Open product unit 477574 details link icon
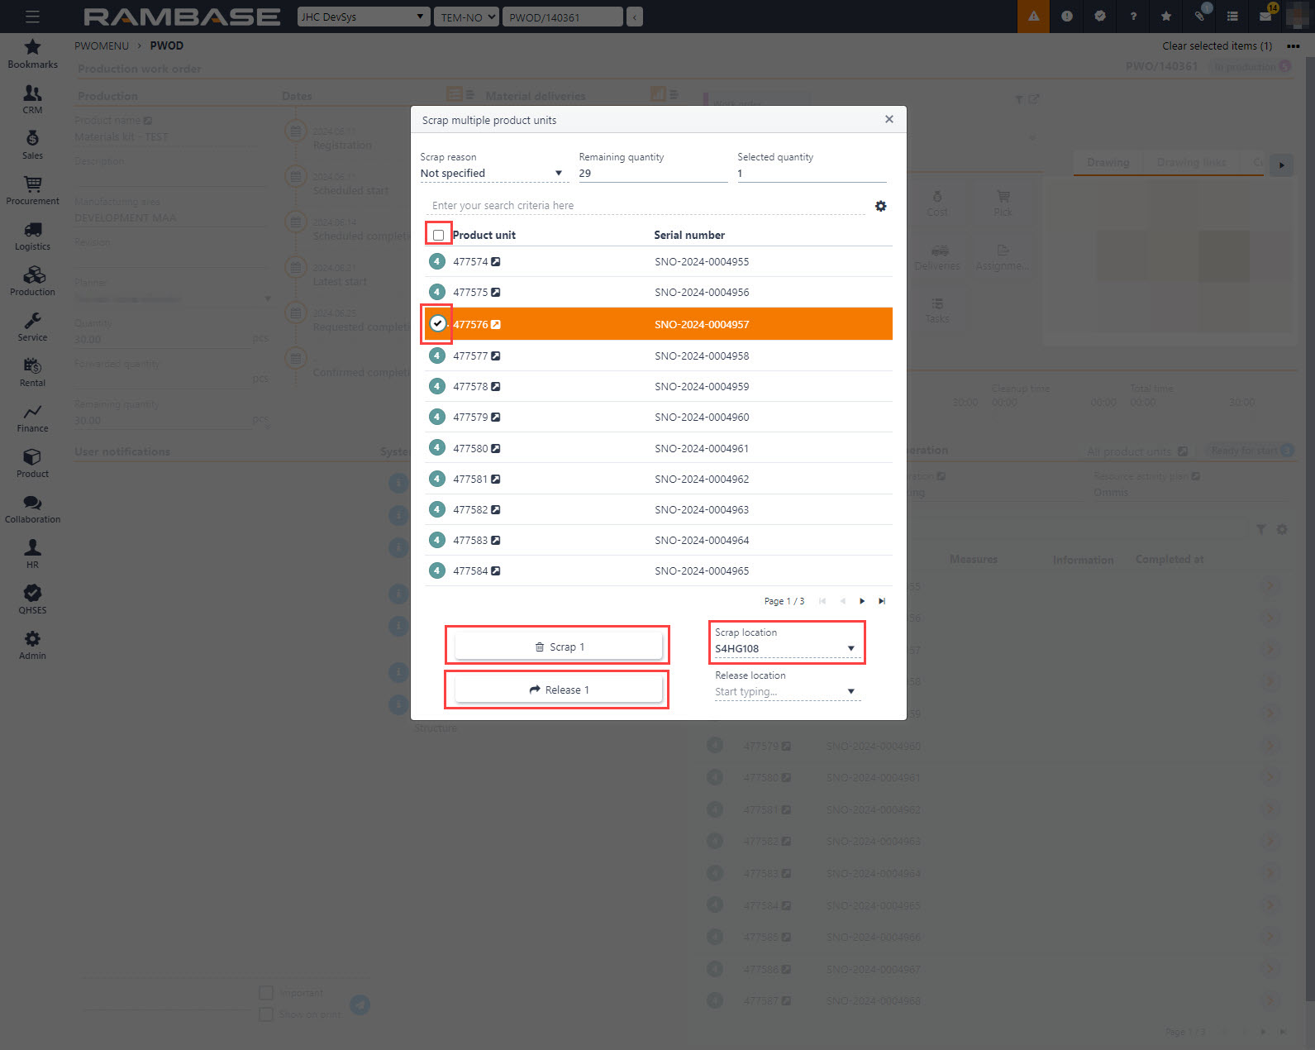Image resolution: width=1315 pixels, height=1050 pixels. tap(496, 261)
